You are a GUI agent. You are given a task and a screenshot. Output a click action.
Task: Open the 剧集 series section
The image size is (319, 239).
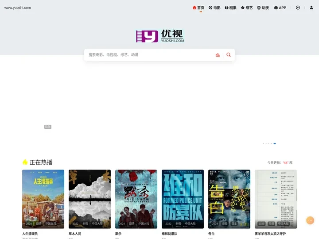[x=230, y=8]
